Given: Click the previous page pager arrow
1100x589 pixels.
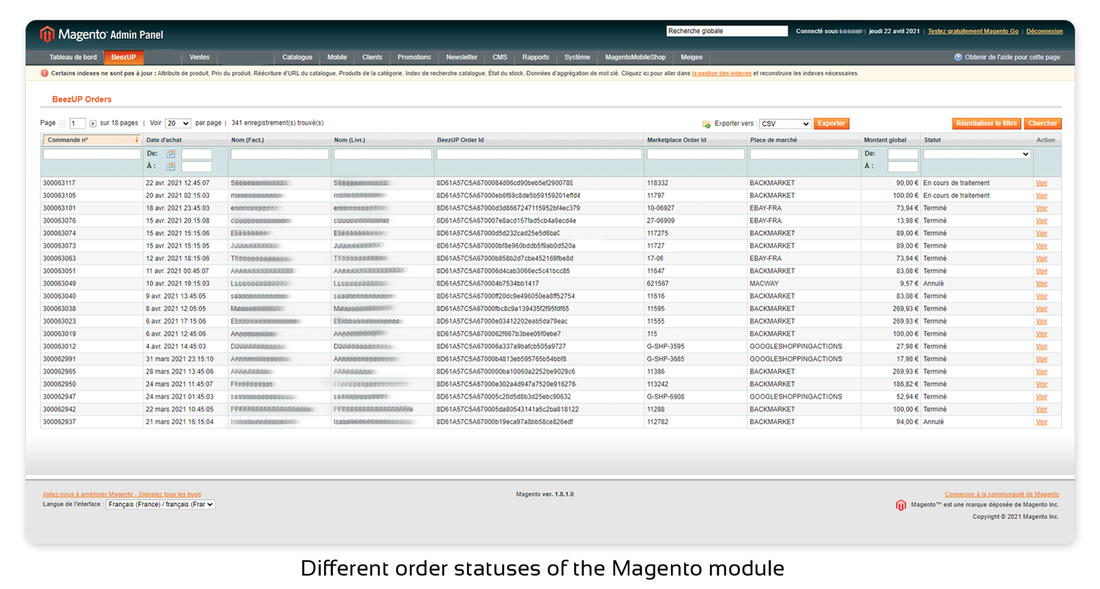Looking at the screenshot, I should click(x=62, y=124).
